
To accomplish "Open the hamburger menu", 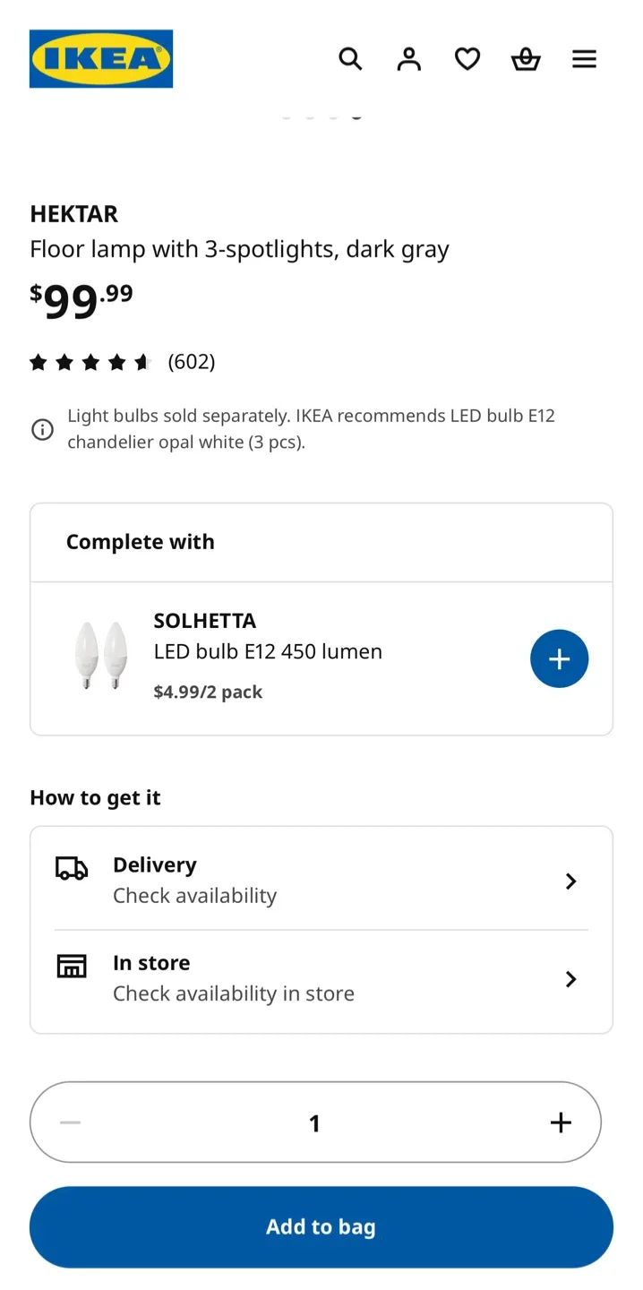I will coord(584,59).
